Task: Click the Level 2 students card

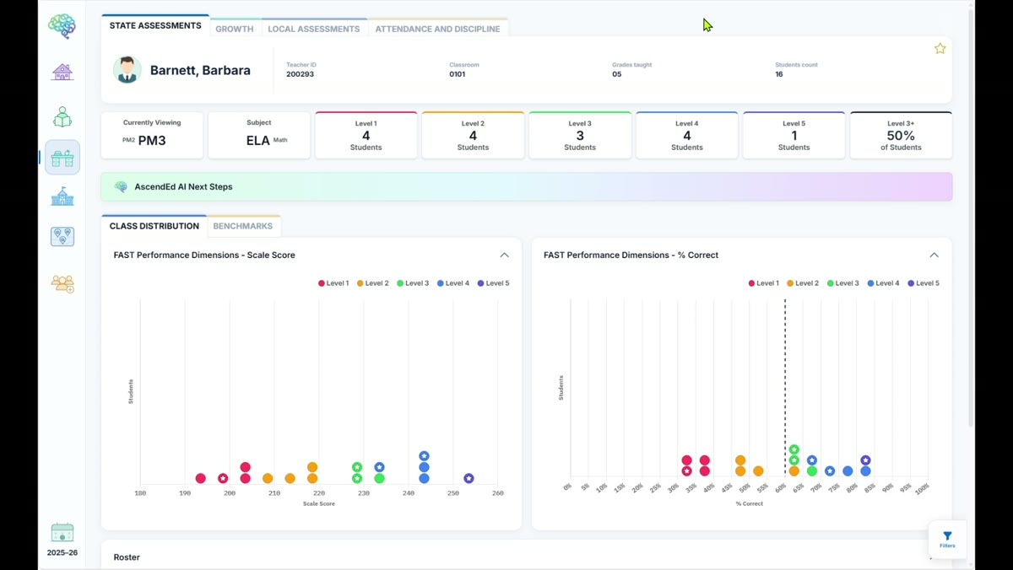Action: click(473, 135)
